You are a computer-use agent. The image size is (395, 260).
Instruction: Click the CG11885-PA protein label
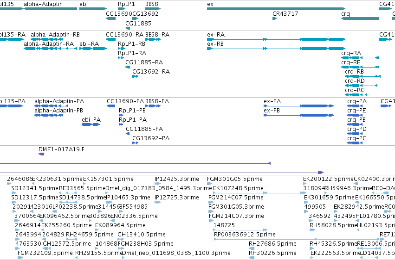pyautogui.click(x=144, y=129)
